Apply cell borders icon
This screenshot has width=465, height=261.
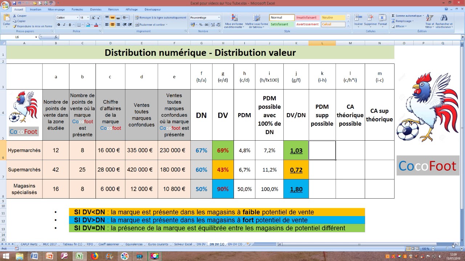tap(79, 25)
